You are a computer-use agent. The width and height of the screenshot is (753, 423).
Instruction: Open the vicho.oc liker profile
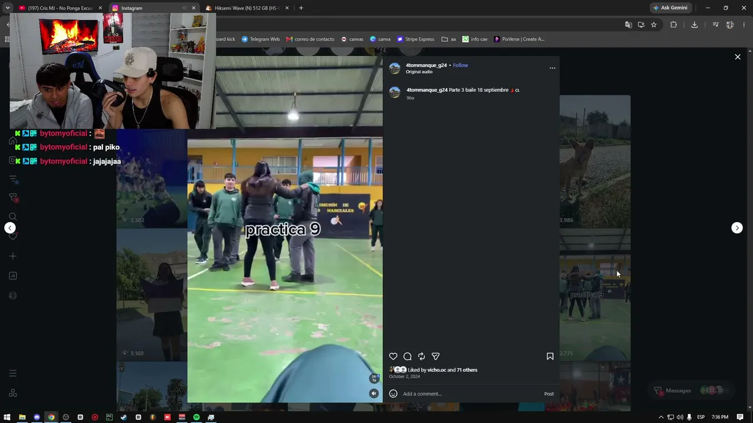click(x=437, y=370)
